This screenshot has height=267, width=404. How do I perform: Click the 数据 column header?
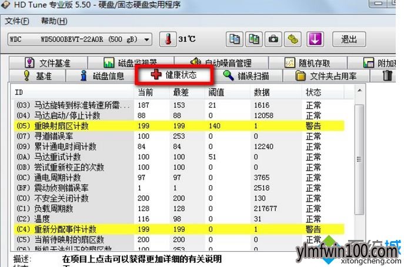point(276,92)
